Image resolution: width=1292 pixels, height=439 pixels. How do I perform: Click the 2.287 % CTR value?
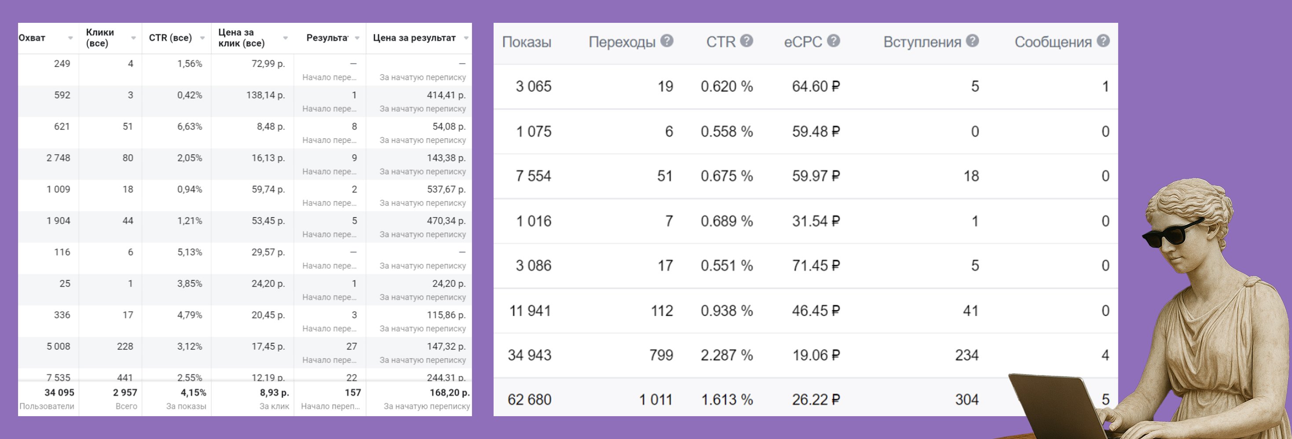[726, 356]
